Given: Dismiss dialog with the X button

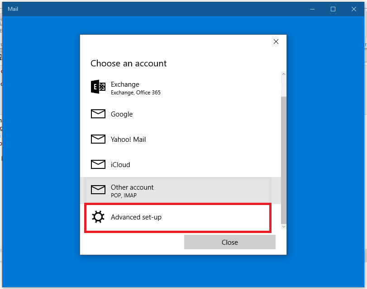Looking at the screenshot, I should point(276,41).
